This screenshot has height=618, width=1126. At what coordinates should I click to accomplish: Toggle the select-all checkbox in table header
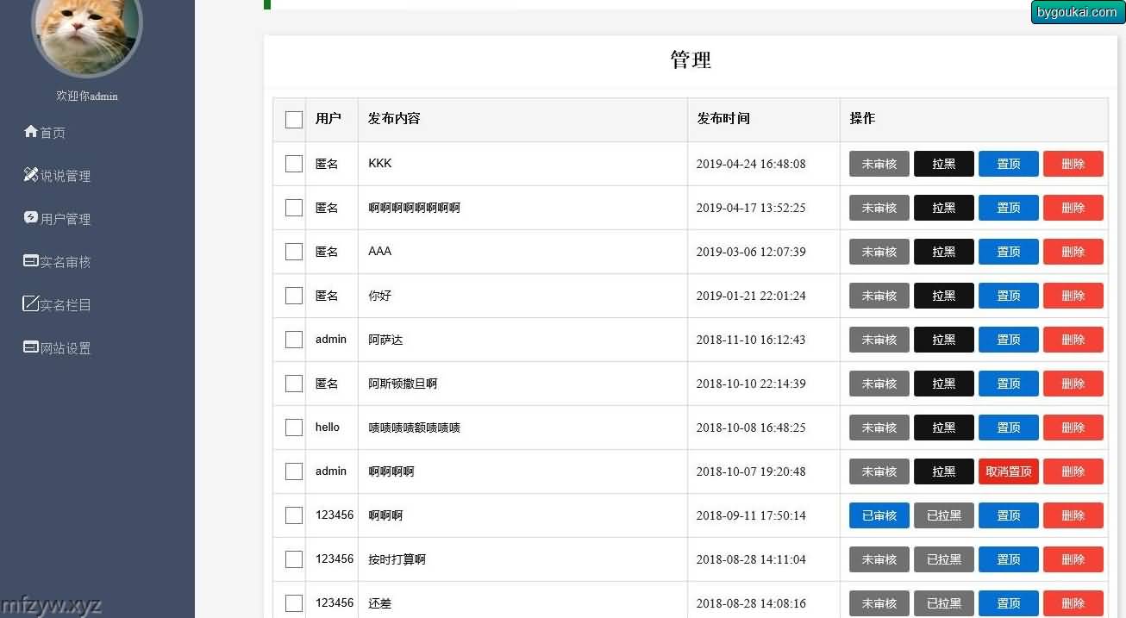coord(294,120)
